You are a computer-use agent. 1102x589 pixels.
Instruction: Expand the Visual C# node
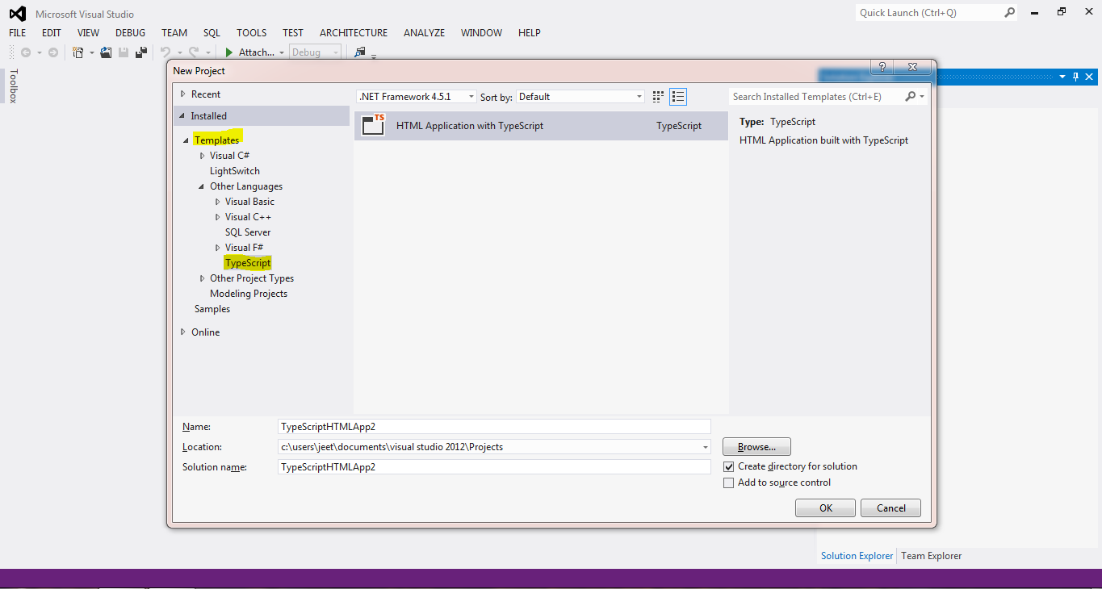pos(201,155)
